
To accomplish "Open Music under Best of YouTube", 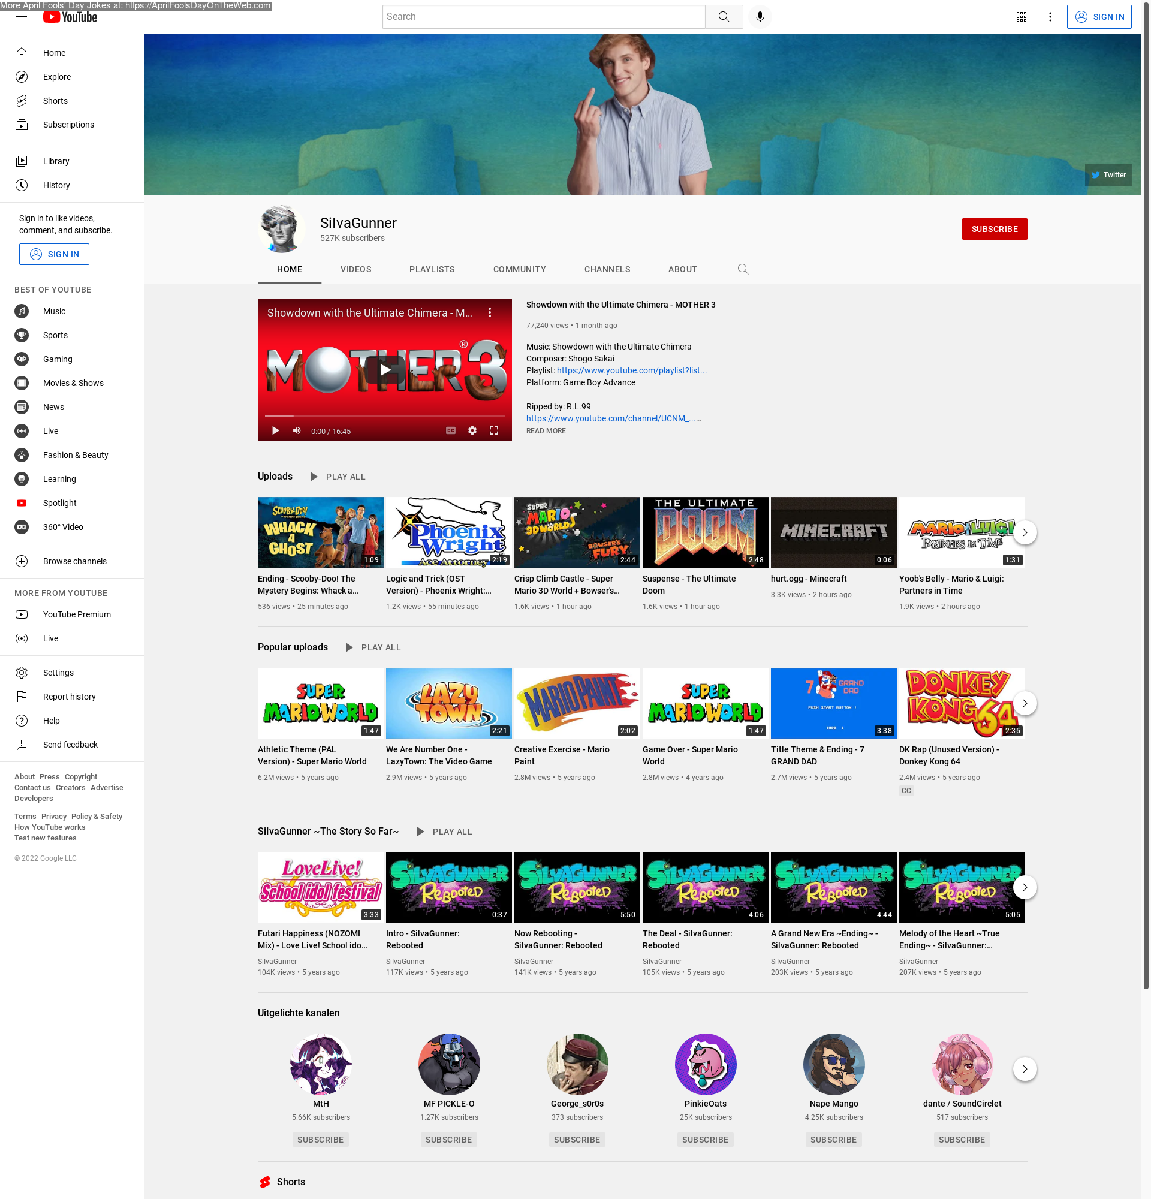I will tap(71, 311).
